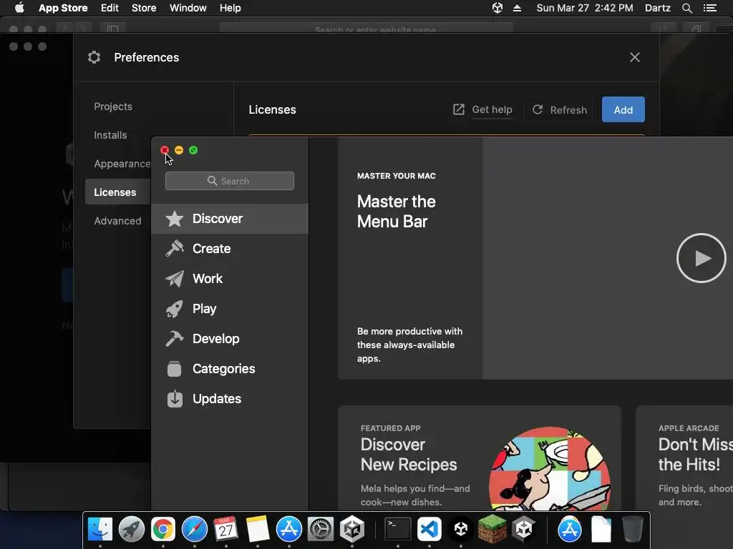Click the Preferences gear icon

[x=94, y=57]
